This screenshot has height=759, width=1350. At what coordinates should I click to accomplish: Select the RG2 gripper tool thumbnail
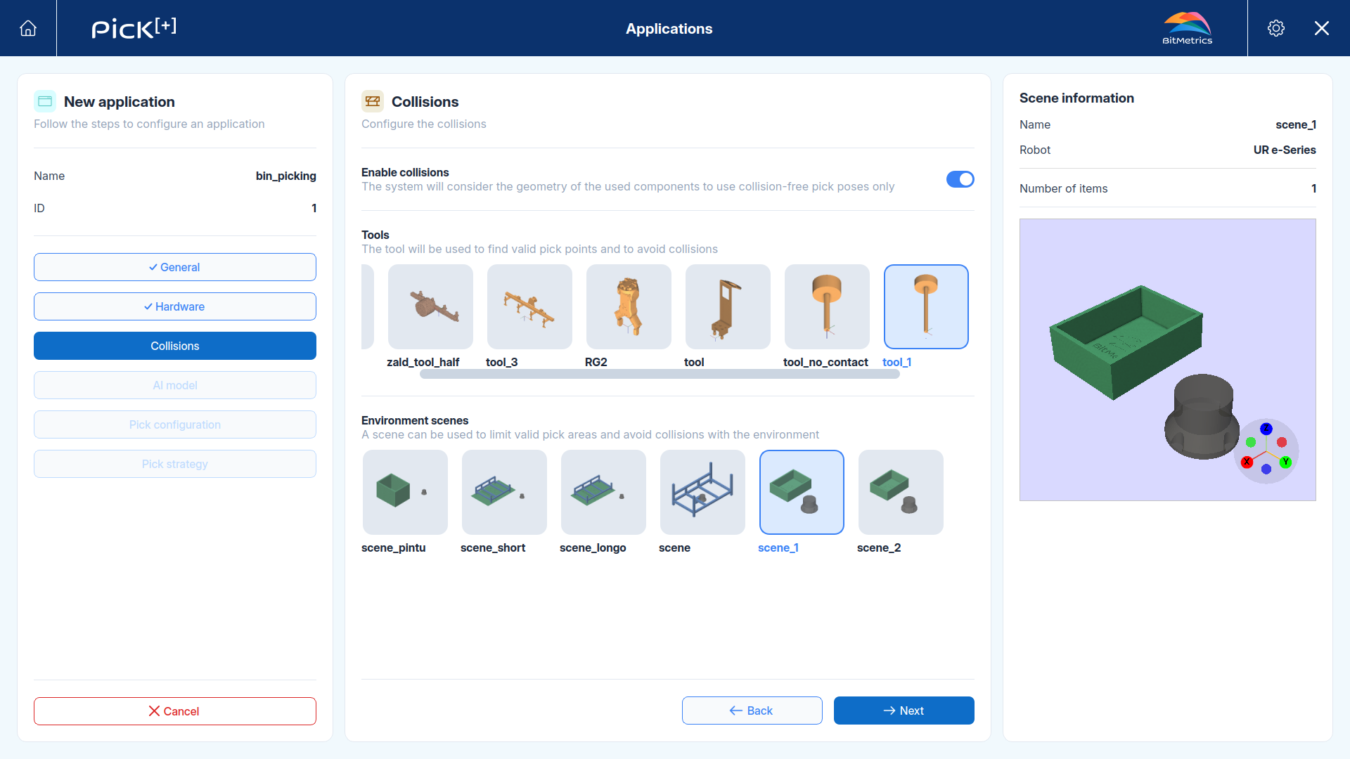point(629,306)
